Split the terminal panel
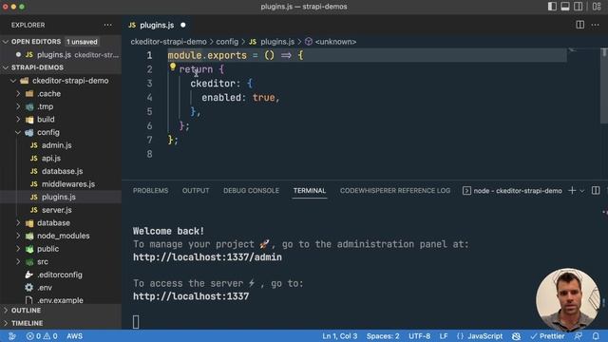Screen dimensions: 608x342 pos(596,190)
